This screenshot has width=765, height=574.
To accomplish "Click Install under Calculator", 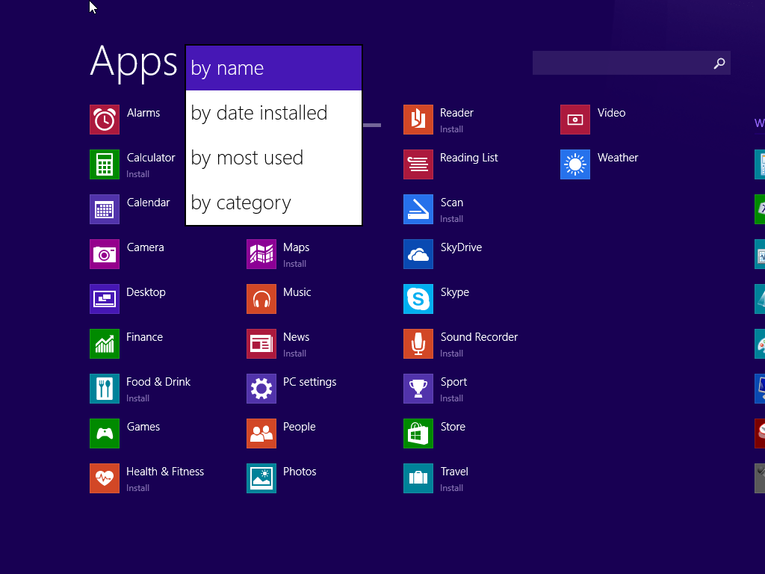I will pyautogui.click(x=138, y=173).
